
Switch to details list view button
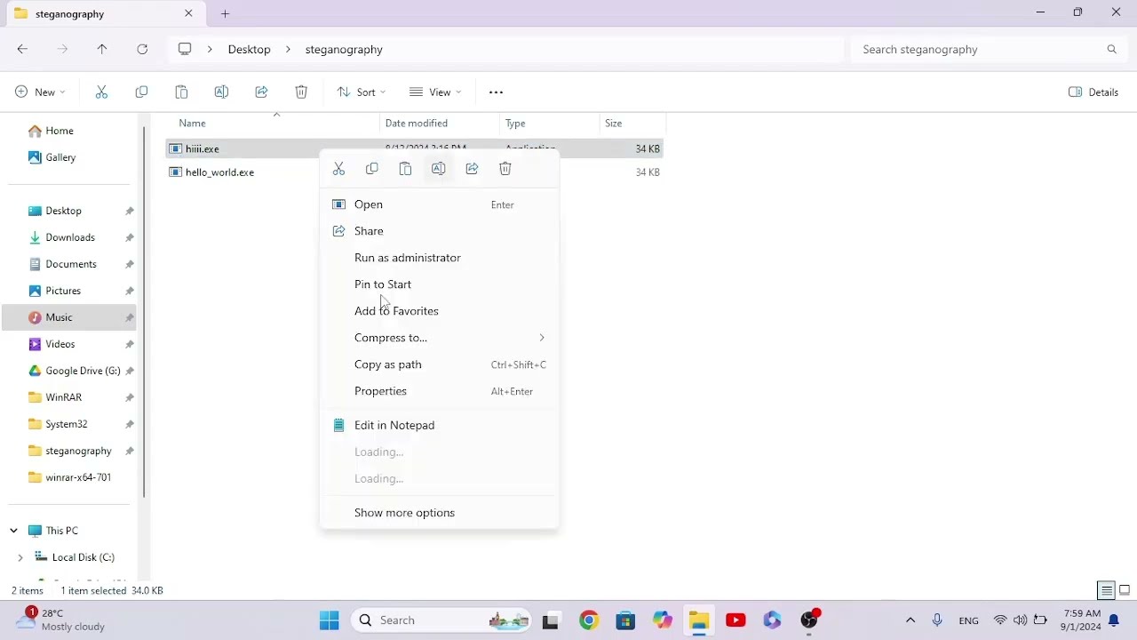(1107, 590)
